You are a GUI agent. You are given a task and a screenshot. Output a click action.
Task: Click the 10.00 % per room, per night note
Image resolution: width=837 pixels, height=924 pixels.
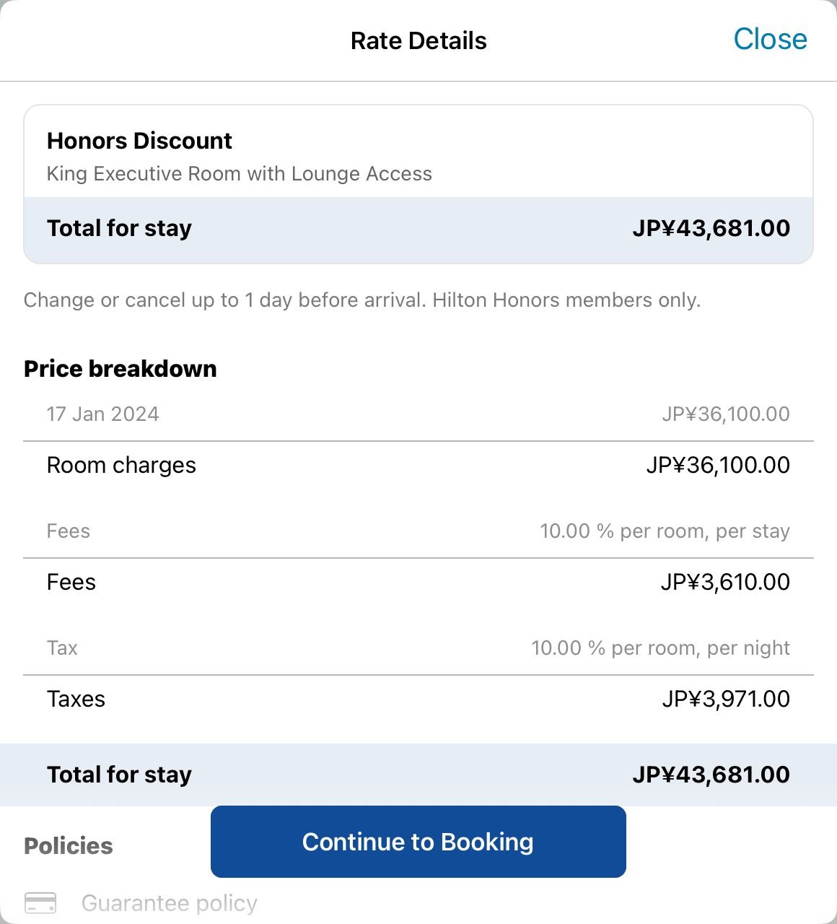[x=660, y=648]
